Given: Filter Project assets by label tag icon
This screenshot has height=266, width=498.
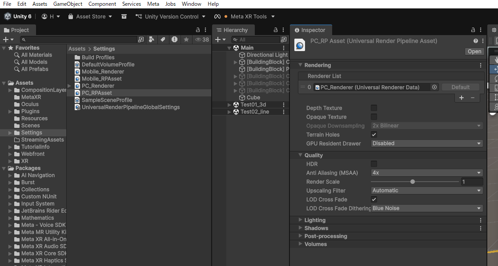Looking at the screenshot, I should point(163,40).
